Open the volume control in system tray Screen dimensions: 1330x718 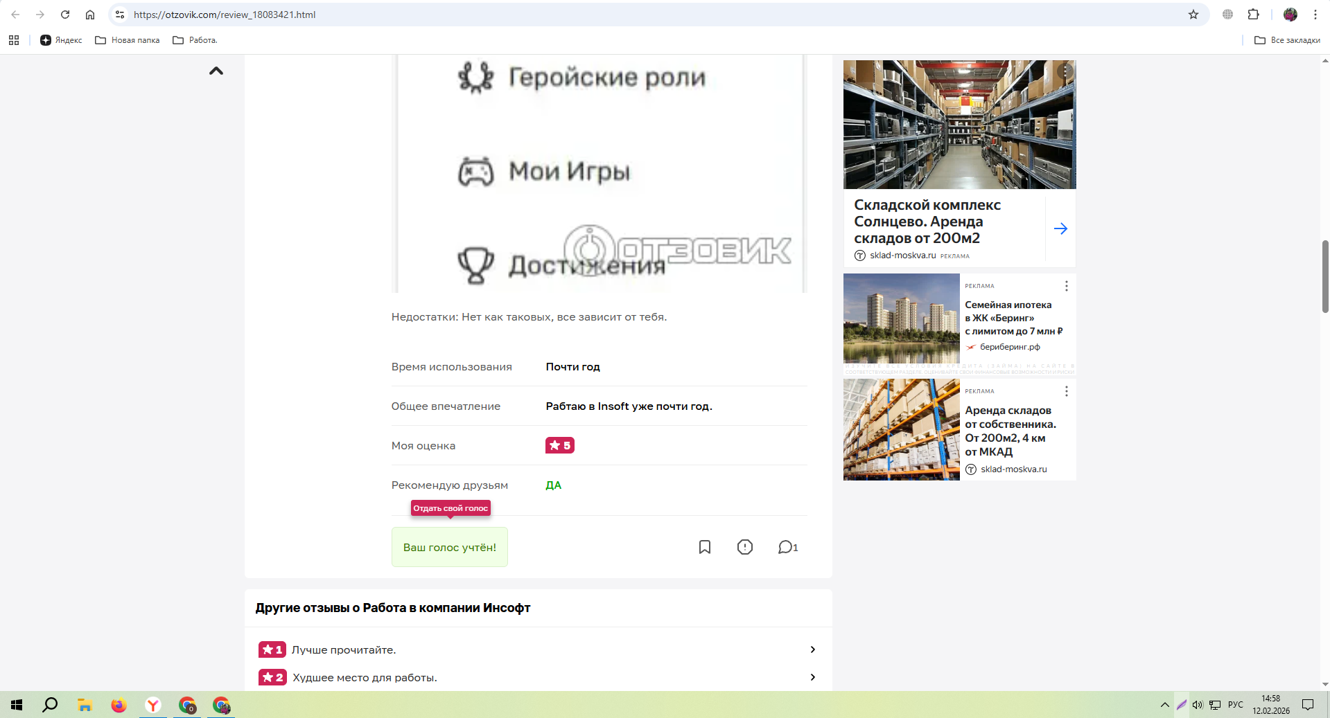1198,705
